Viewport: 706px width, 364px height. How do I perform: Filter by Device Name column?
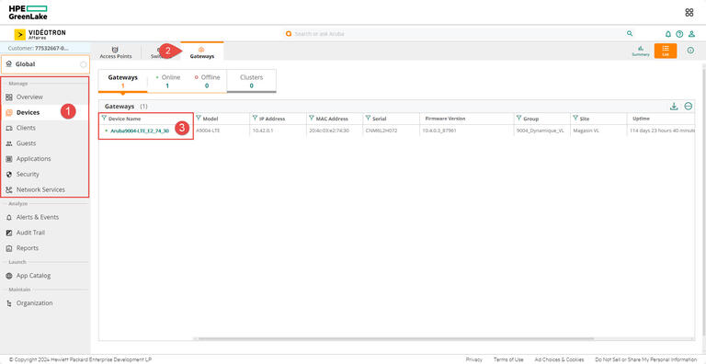click(105, 118)
